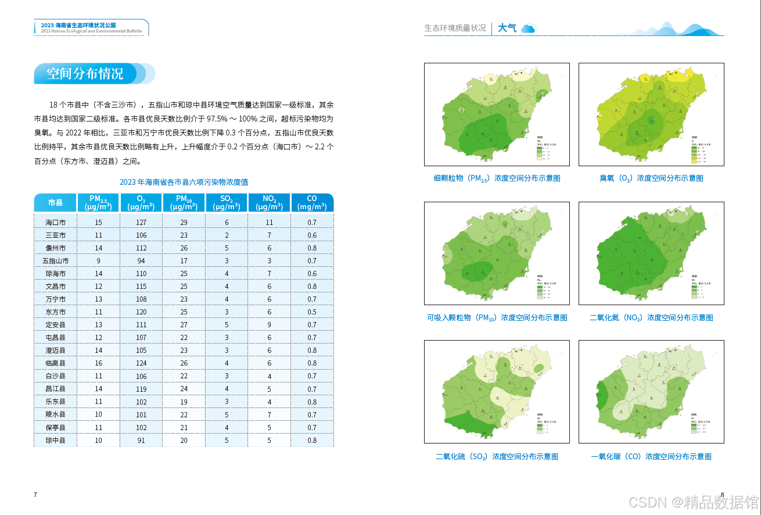Click CO value 0.5 in 东方市 row
761x515 pixels.
coord(313,312)
